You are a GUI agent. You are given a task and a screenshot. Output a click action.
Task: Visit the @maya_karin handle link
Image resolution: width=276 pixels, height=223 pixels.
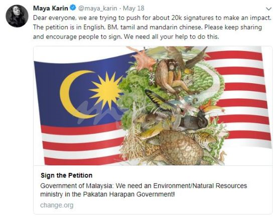(97, 8)
